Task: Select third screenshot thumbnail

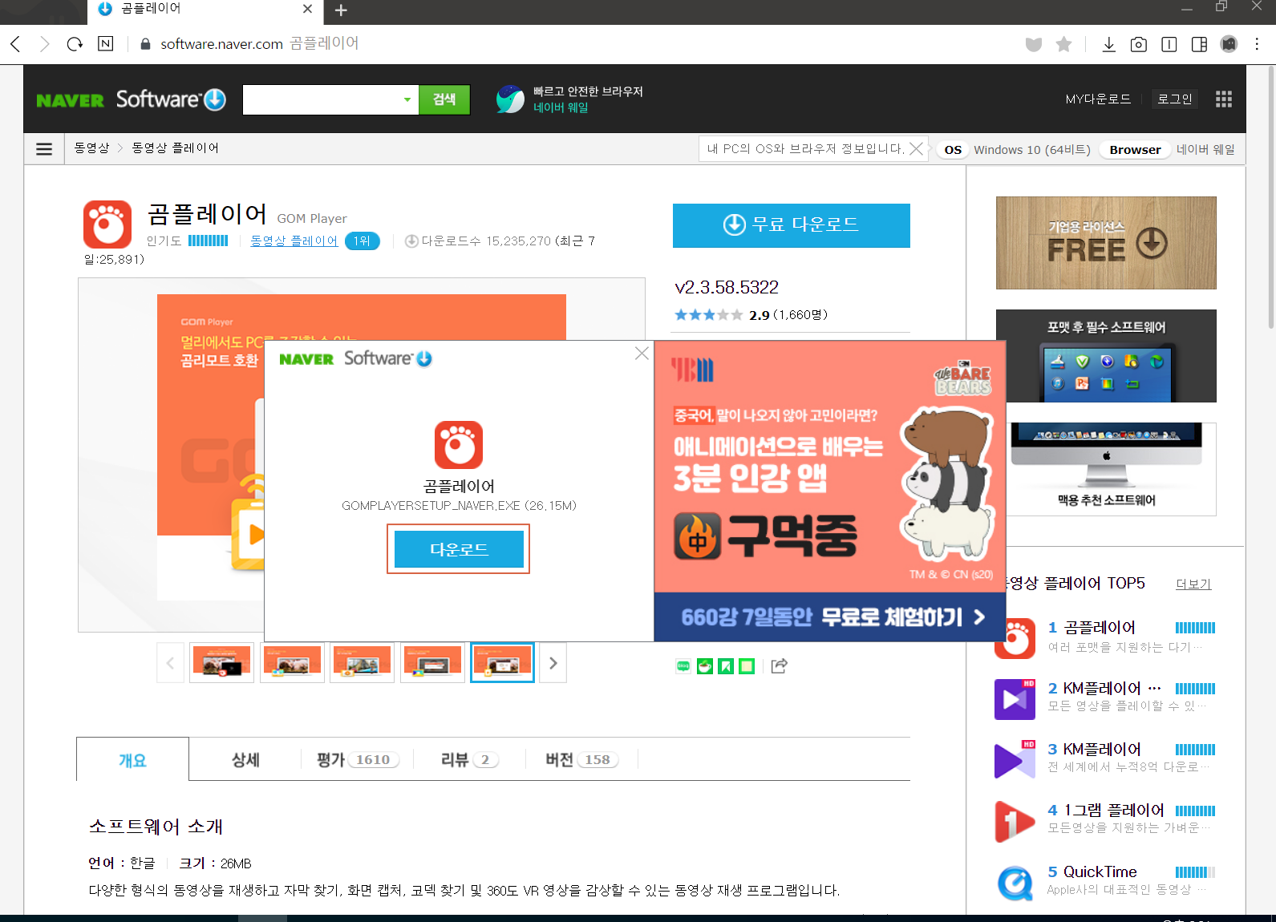Action: (362, 663)
